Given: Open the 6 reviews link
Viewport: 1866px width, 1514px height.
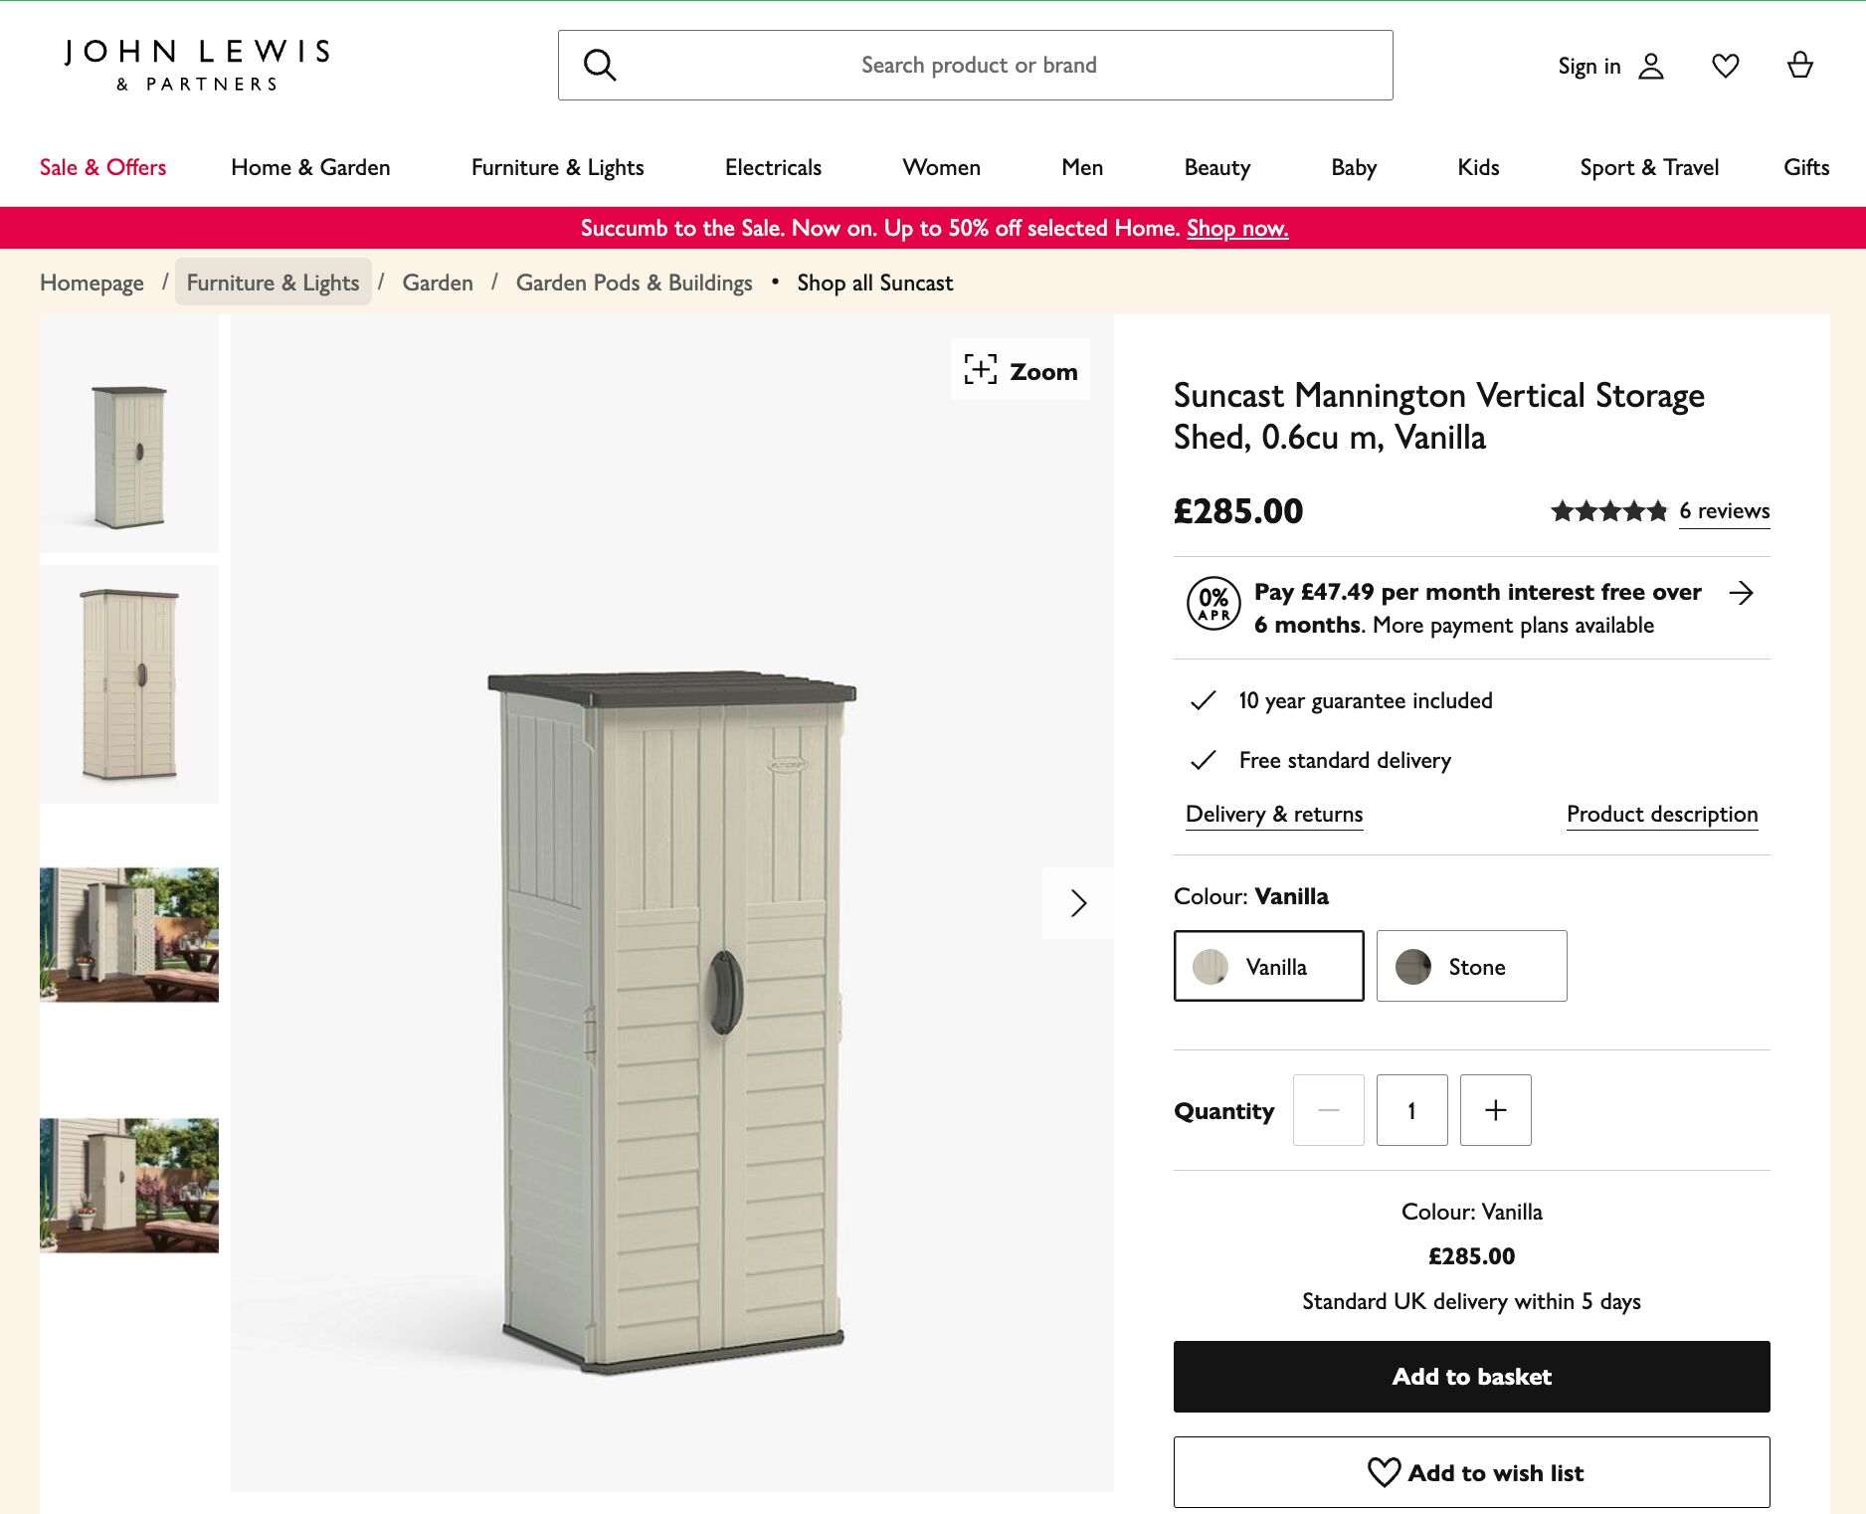Looking at the screenshot, I should click(x=1724, y=511).
